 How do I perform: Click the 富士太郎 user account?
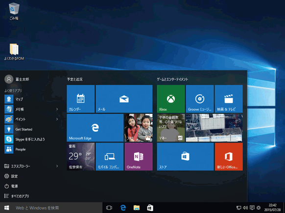point(17,79)
